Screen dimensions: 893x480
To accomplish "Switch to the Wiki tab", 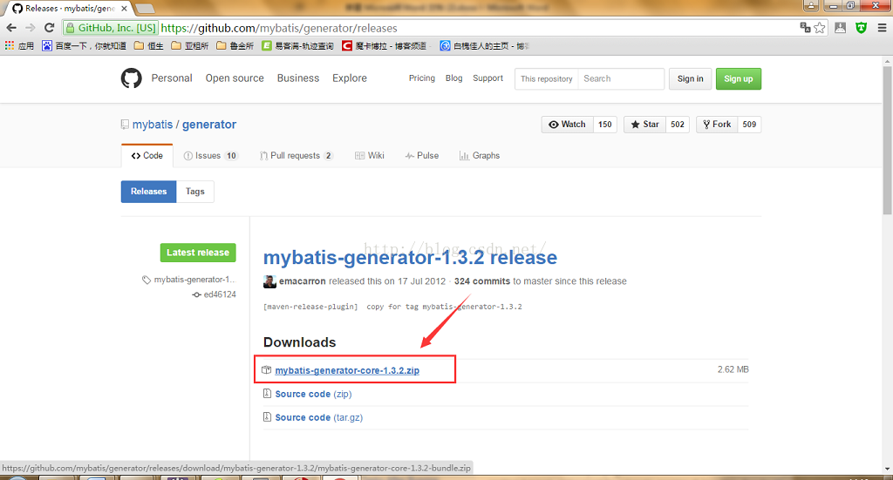I will [x=370, y=156].
